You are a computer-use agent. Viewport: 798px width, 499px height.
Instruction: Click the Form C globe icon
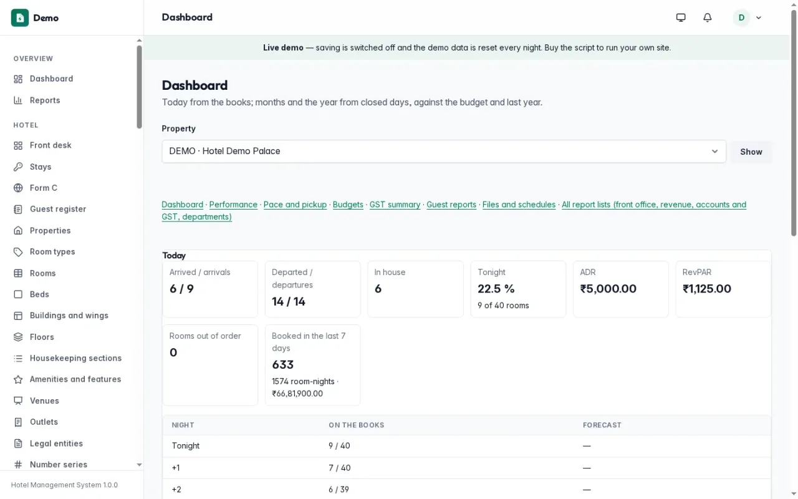[18, 188]
